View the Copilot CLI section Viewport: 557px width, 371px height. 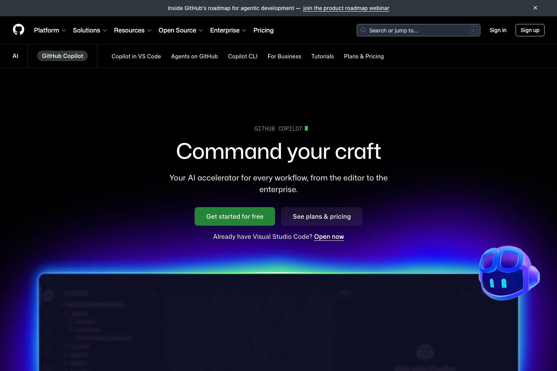[x=243, y=56]
